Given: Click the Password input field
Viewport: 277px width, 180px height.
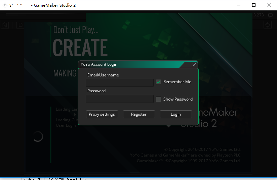Looking at the screenshot, I should (x=120, y=99).
